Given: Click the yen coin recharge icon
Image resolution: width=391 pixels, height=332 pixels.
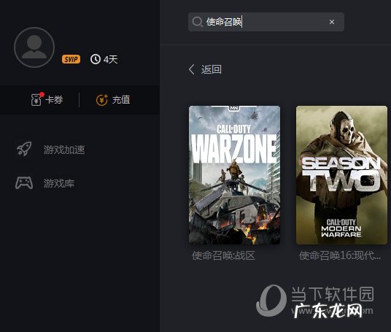Looking at the screenshot, I should pyautogui.click(x=102, y=100).
